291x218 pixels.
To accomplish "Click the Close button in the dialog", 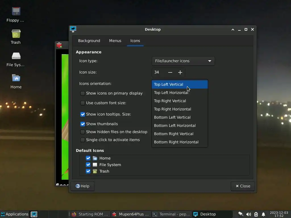I will [243, 186].
